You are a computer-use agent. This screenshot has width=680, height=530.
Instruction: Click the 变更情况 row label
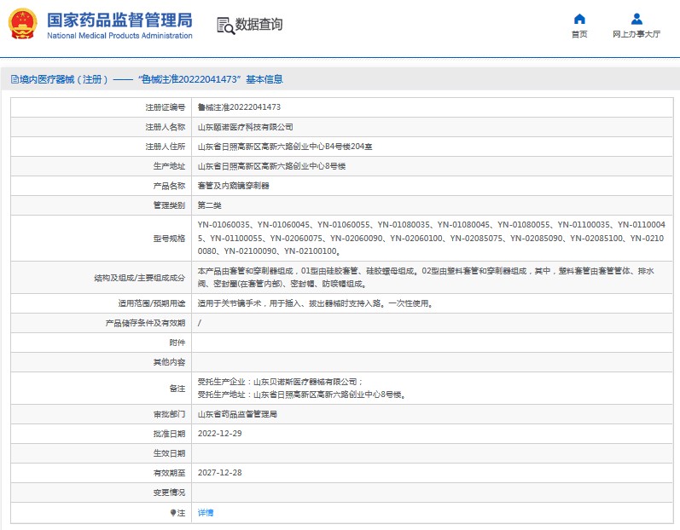click(169, 493)
